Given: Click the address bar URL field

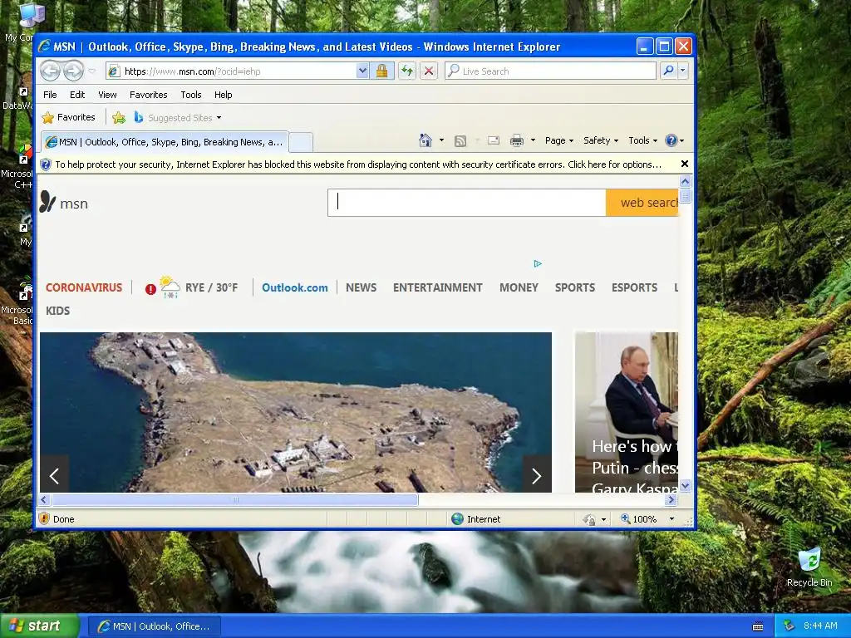Looking at the screenshot, I should [x=231, y=71].
